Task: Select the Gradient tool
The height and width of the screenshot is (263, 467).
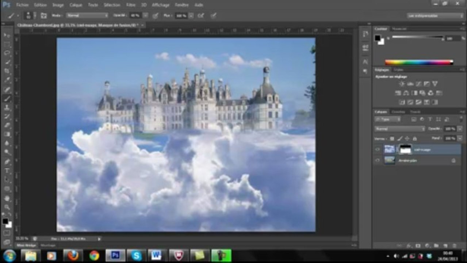Action: coord(7,134)
